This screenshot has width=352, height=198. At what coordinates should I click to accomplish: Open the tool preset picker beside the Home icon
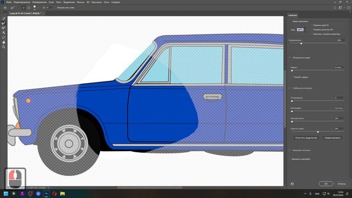[13, 8]
